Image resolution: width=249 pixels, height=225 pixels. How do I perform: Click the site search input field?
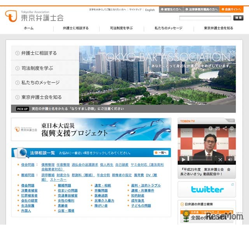pos(205,18)
